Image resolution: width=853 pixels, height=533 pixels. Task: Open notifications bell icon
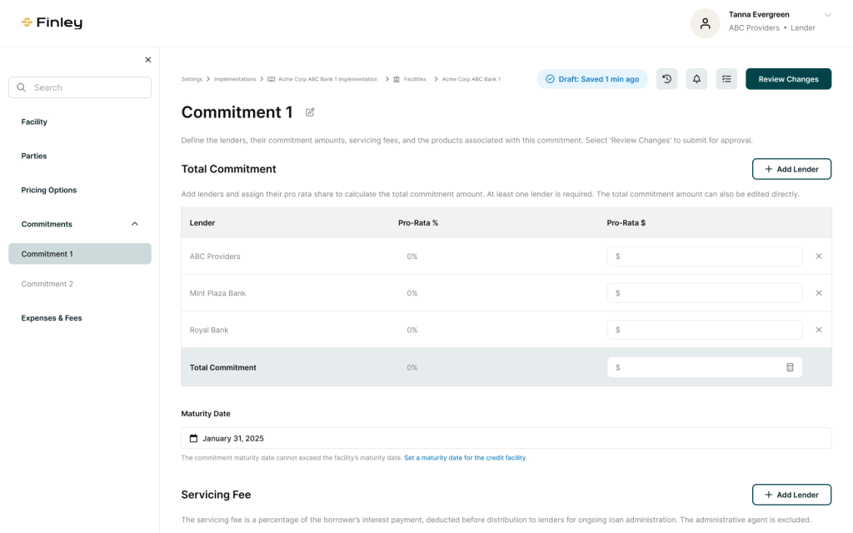pos(696,79)
